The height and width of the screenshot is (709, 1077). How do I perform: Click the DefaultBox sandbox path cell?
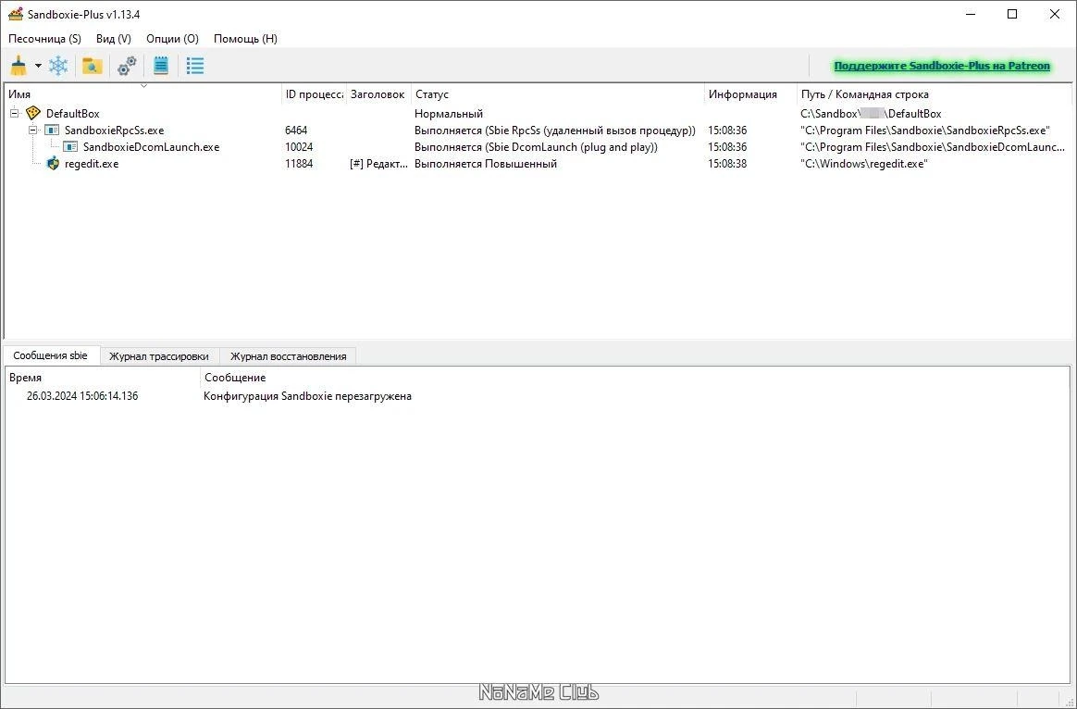871,113
